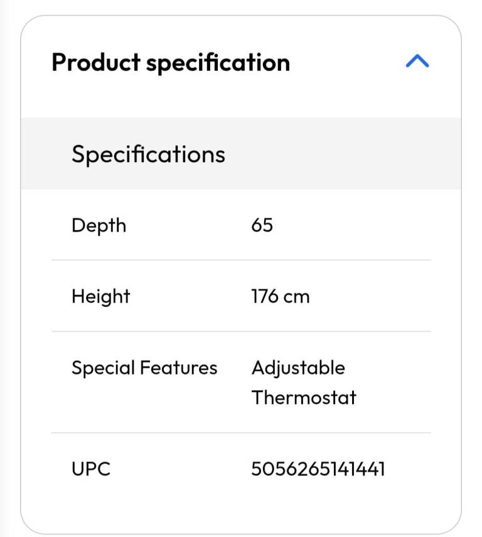Select the Height value 176 cm

coord(280,296)
